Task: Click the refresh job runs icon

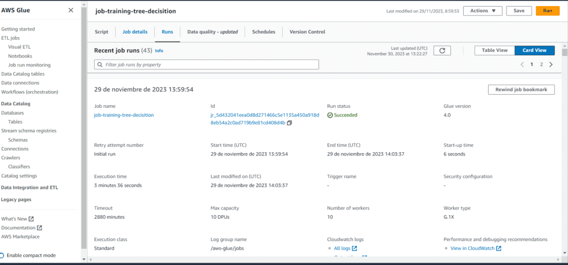Action: [x=442, y=50]
